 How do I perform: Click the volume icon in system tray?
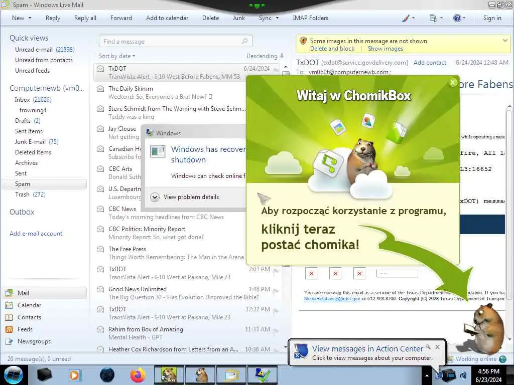(463, 375)
